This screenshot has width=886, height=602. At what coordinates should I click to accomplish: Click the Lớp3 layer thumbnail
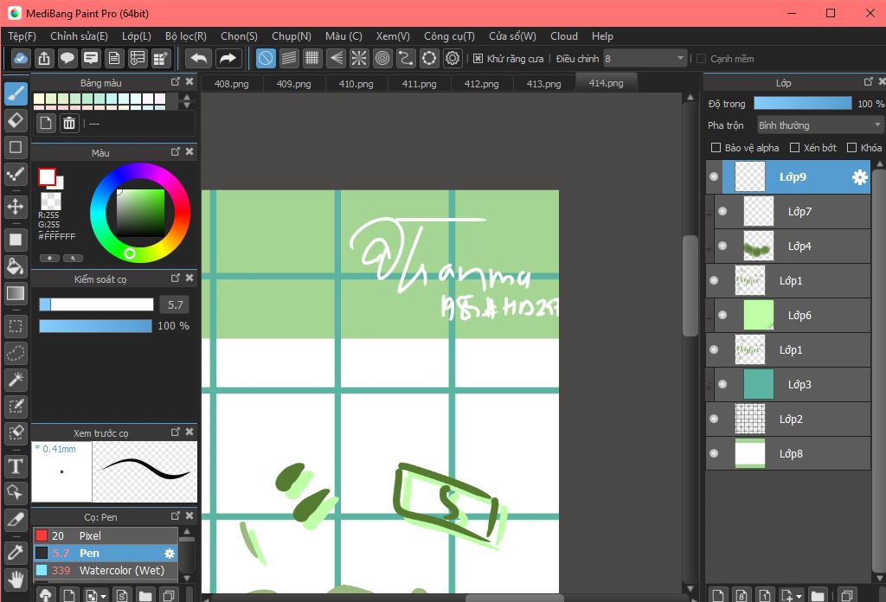pos(759,384)
